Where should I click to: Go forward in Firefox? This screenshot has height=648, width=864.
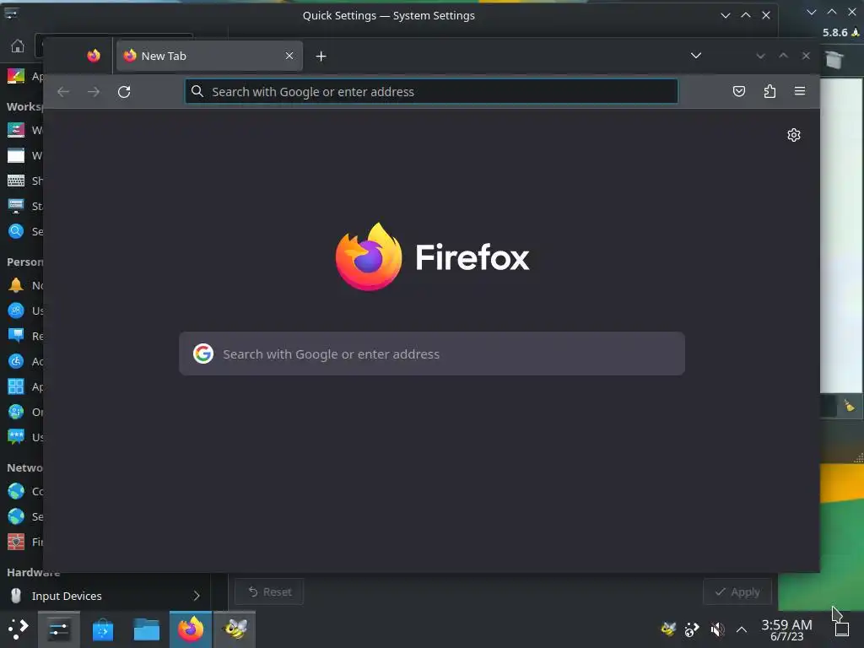(x=94, y=91)
